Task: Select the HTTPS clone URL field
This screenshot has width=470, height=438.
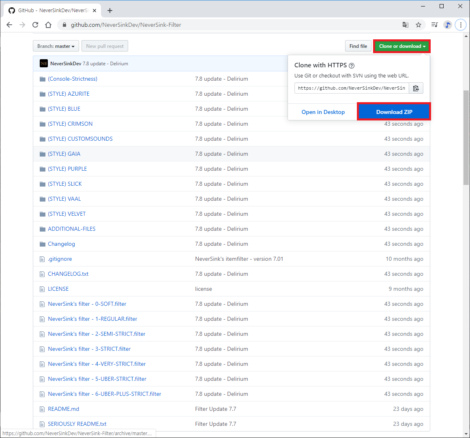Action: pyautogui.click(x=352, y=88)
